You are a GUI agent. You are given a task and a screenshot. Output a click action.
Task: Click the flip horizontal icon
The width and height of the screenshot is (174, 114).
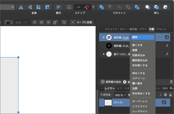(21, 7)
